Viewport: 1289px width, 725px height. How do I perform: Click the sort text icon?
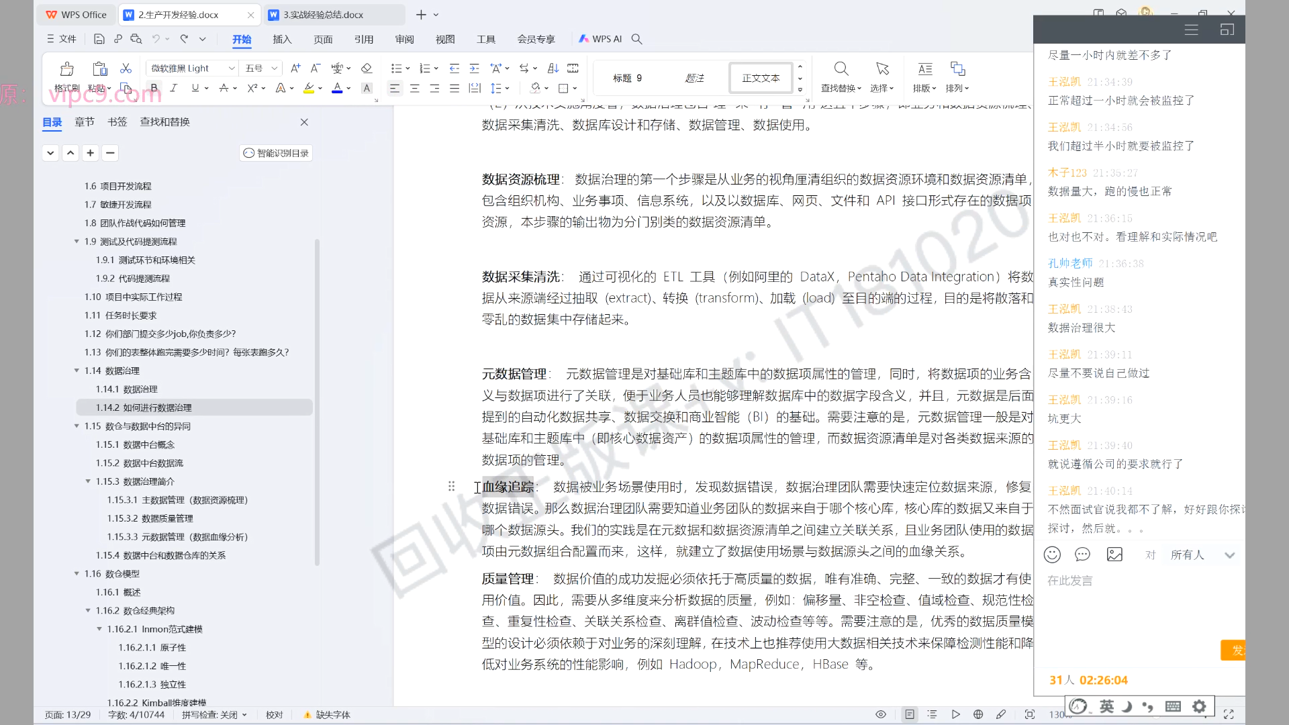pyautogui.click(x=553, y=68)
